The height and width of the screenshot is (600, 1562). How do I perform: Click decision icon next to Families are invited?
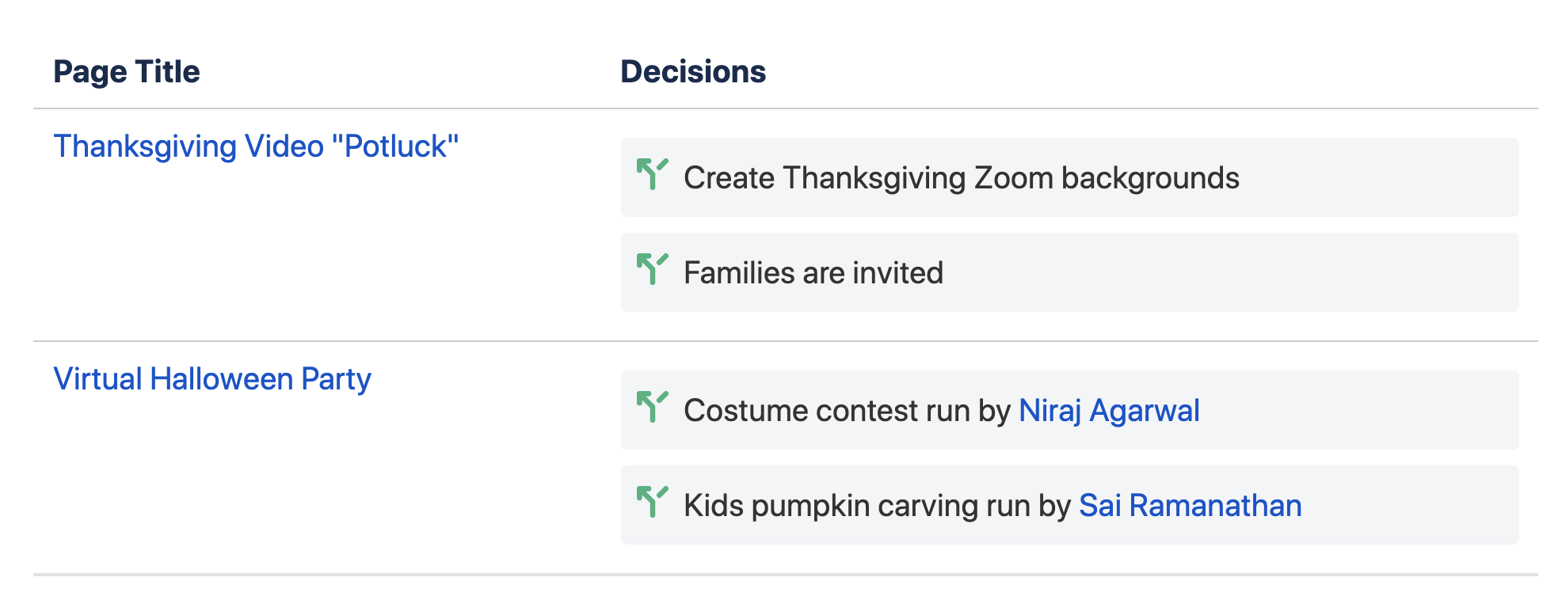[x=653, y=269]
